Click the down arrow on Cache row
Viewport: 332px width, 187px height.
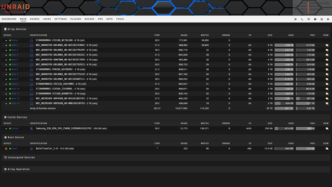[x=6, y=129]
